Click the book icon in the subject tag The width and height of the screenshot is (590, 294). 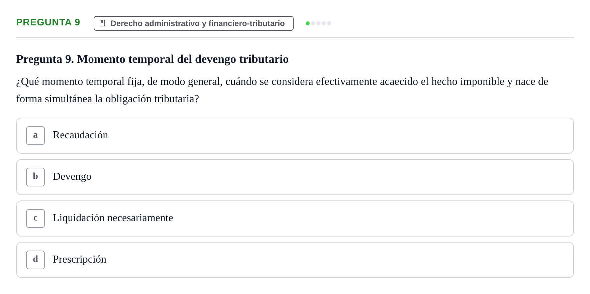pos(102,23)
